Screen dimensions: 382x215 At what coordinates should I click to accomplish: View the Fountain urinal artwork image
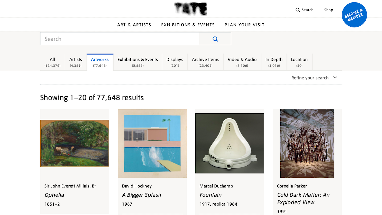(x=229, y=144)
